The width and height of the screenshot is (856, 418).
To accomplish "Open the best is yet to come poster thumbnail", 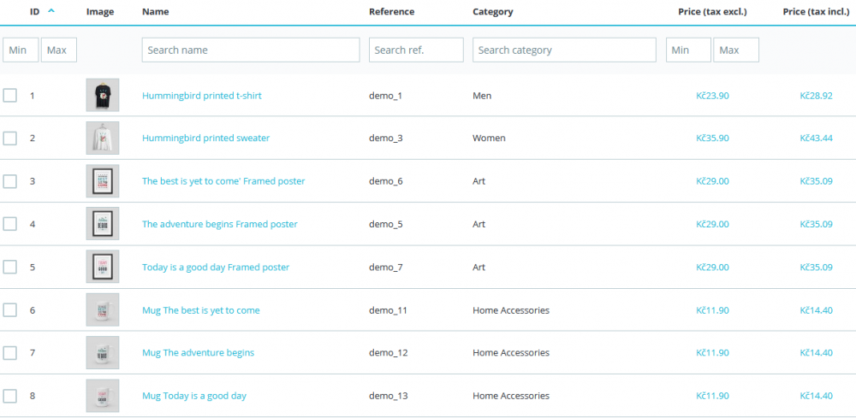I will 103,181.
